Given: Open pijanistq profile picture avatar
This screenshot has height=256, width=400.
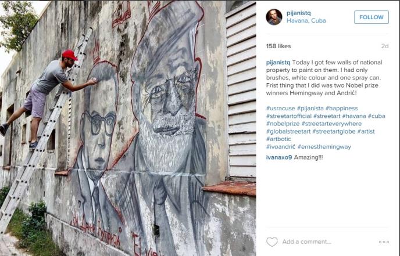Looking at the screenshot, I should click(x=274, y=17).
